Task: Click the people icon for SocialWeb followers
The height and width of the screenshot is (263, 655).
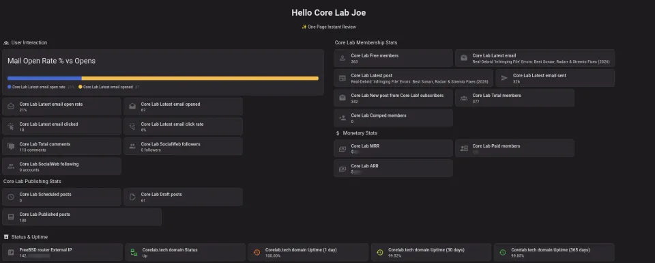Action: point(132,146)
